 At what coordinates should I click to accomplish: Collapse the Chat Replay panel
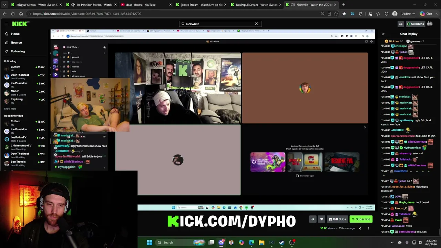pos(383,34)
